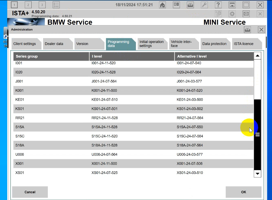Click alternative level XS01-24-03-510
The image size is (272, 200).
[190, 173]
